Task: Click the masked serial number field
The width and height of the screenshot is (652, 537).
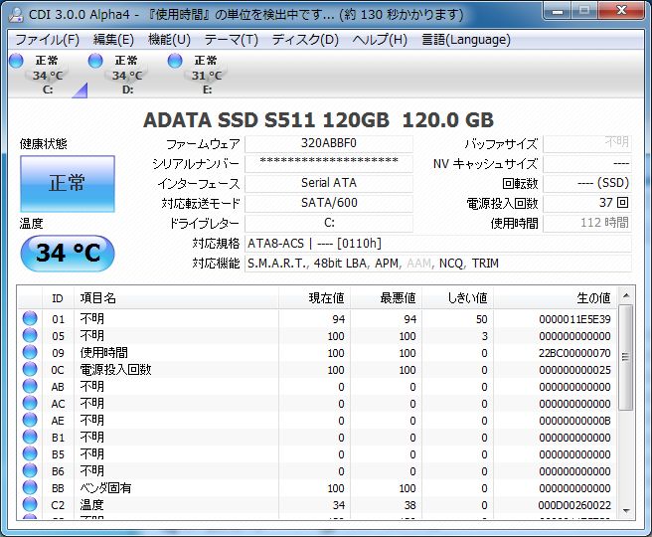Action: (329, 163)
